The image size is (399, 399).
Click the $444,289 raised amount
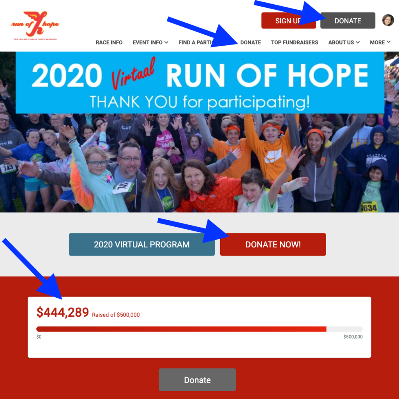[x=63, y=312]
